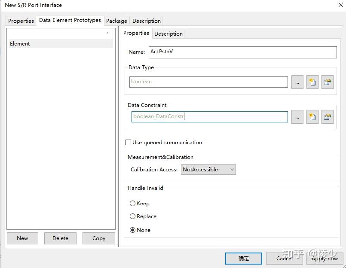Click the browse button for Data Constraint
Screen dimensions: 346x268
[x=297, y=116]
